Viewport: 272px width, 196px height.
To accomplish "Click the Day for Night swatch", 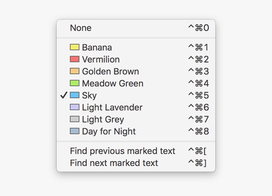I will 74,131.
